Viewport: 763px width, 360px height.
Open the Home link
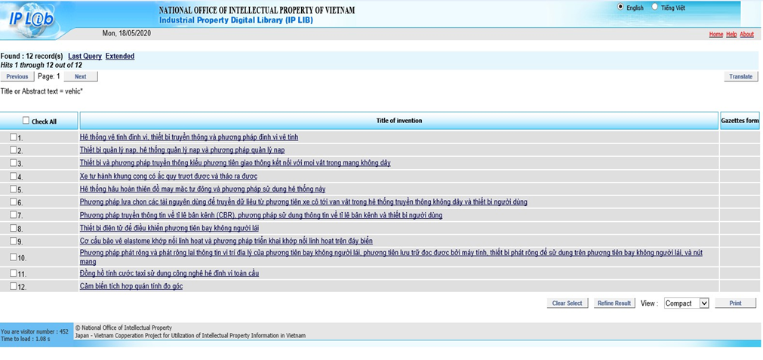tap(715, 35)
